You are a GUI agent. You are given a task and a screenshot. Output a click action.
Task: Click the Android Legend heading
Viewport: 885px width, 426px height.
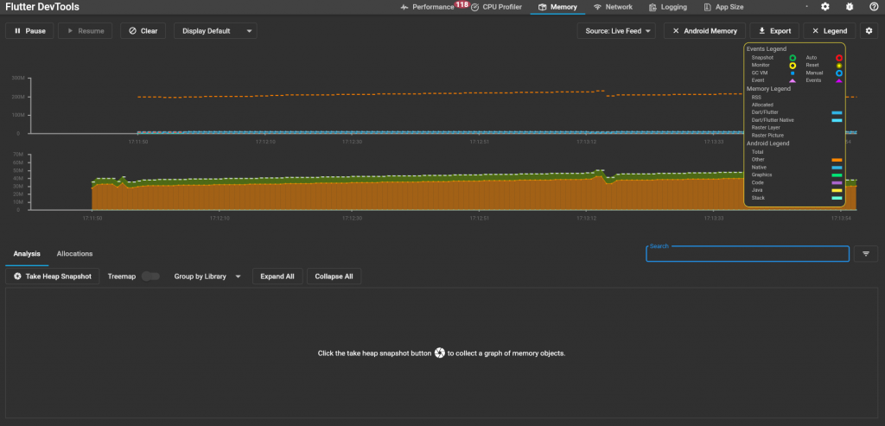click(767, 143)
